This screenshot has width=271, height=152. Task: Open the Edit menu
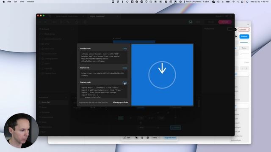pyautogui.click(x=15, y=2)
